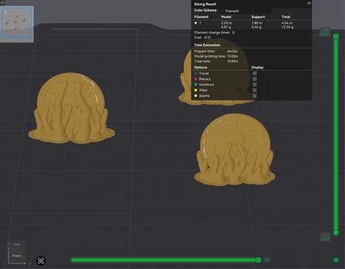Viewport: 345px width, 269px height.
Task: Click the Total time value '1h39m'
Action: (233, 61)
